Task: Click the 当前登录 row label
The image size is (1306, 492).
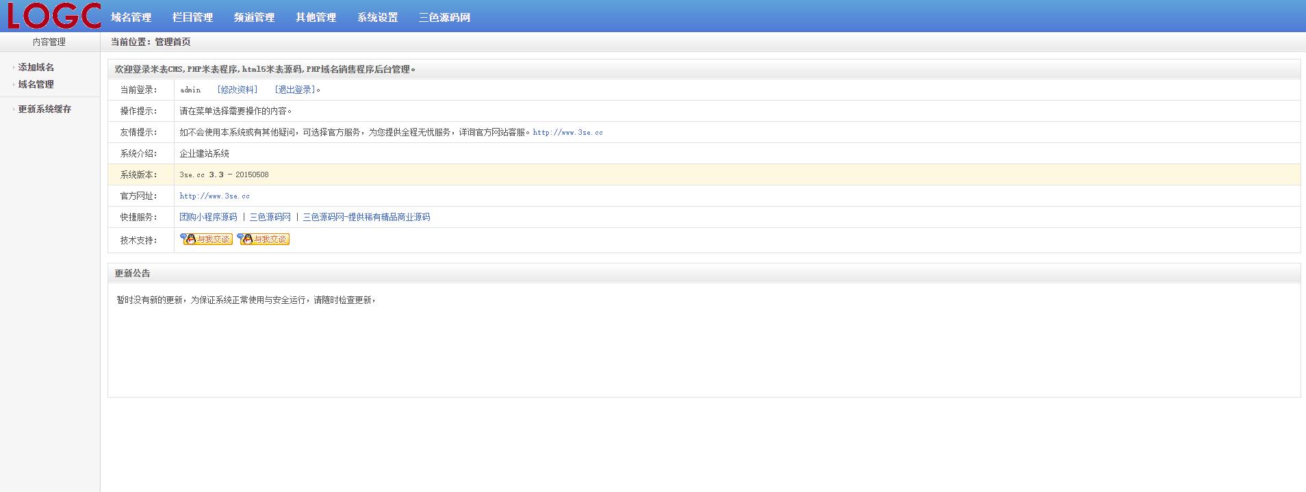Action: point(138,90)
